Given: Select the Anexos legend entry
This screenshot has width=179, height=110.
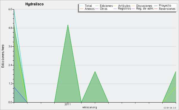Looking at the screenshot, I should tap(89, 9).
